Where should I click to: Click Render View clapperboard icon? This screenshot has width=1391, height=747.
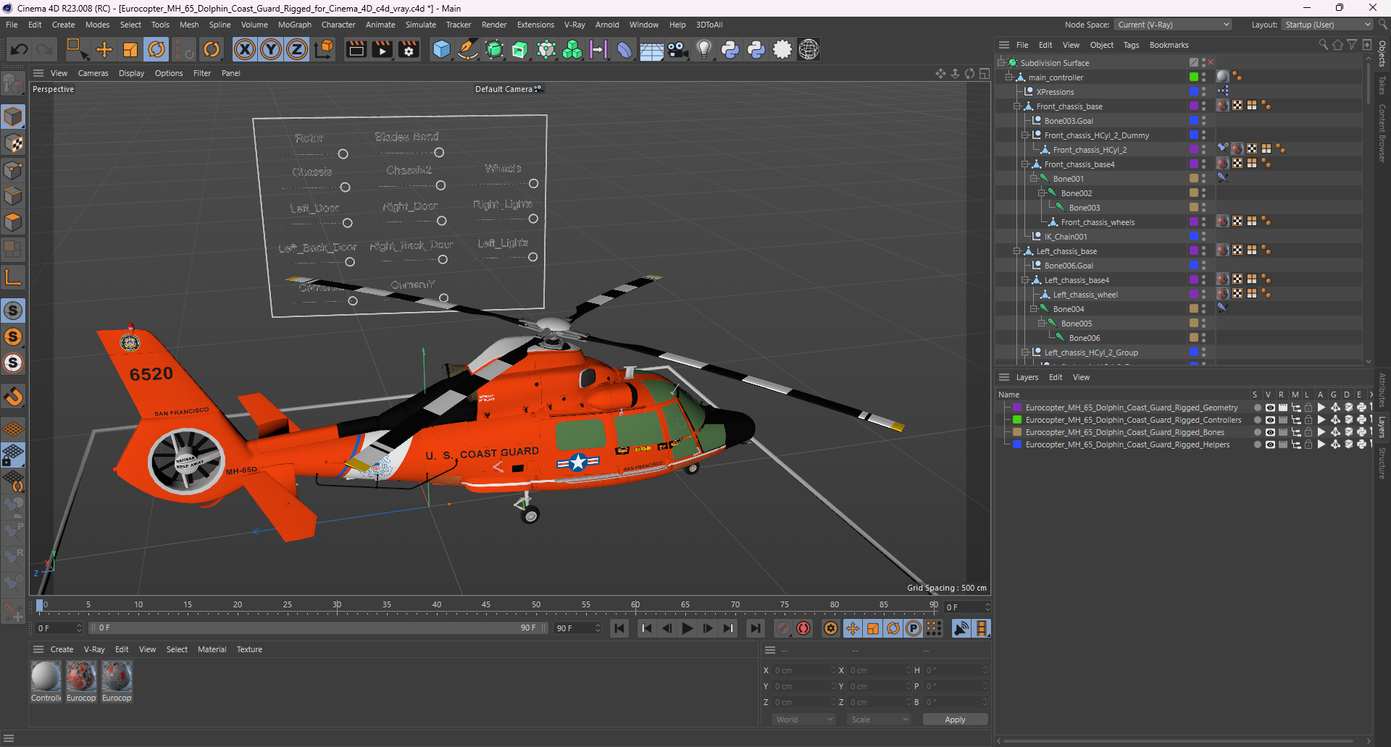[x=356, y=49]
